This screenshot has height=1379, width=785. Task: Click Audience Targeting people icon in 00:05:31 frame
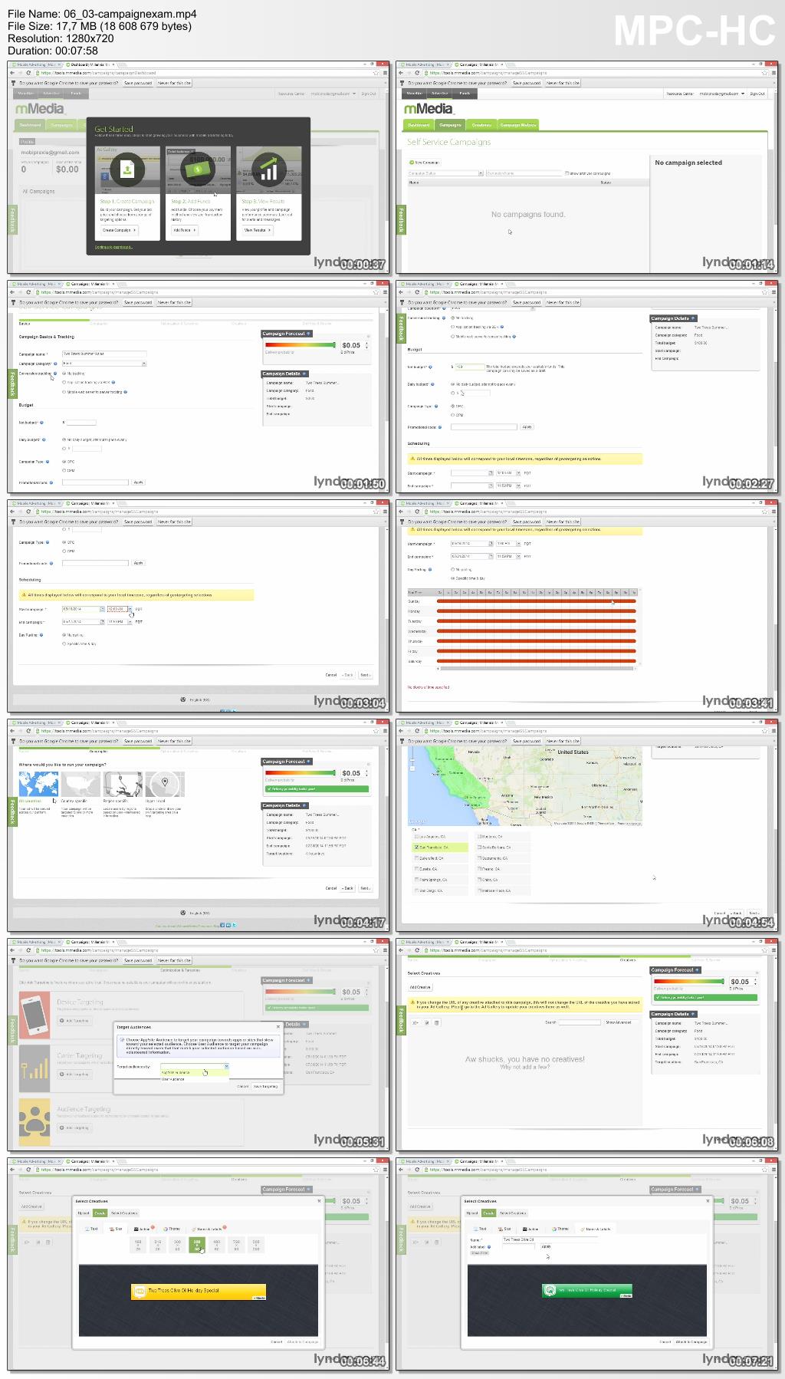(x=34, y=1122)
